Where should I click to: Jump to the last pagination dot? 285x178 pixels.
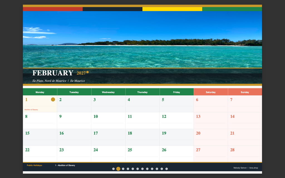click(166, 169)
